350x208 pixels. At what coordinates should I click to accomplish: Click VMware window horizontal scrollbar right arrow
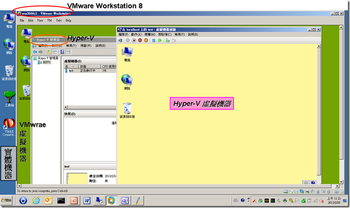[x=337, y=186]
